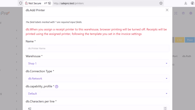Open the language globe icon
This screenshot has height=110, width=195.
(191, 13)
